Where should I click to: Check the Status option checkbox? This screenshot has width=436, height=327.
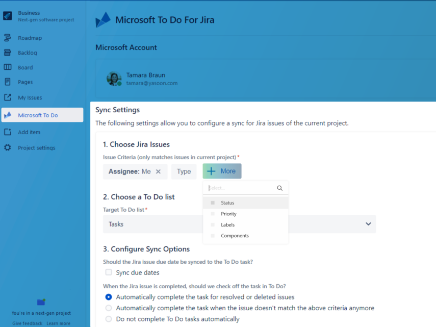[x=213, y=203]
